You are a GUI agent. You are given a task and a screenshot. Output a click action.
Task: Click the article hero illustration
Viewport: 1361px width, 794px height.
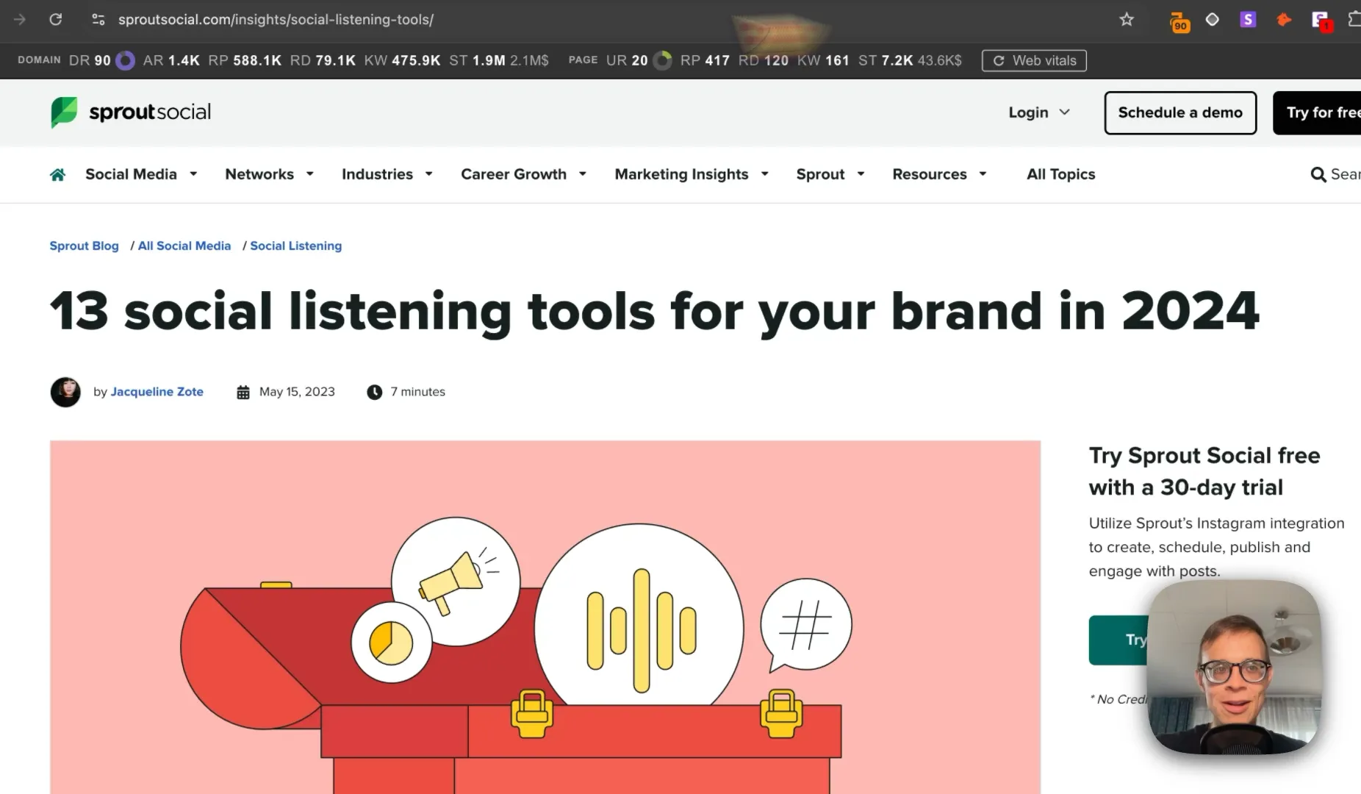coord(545,617)
